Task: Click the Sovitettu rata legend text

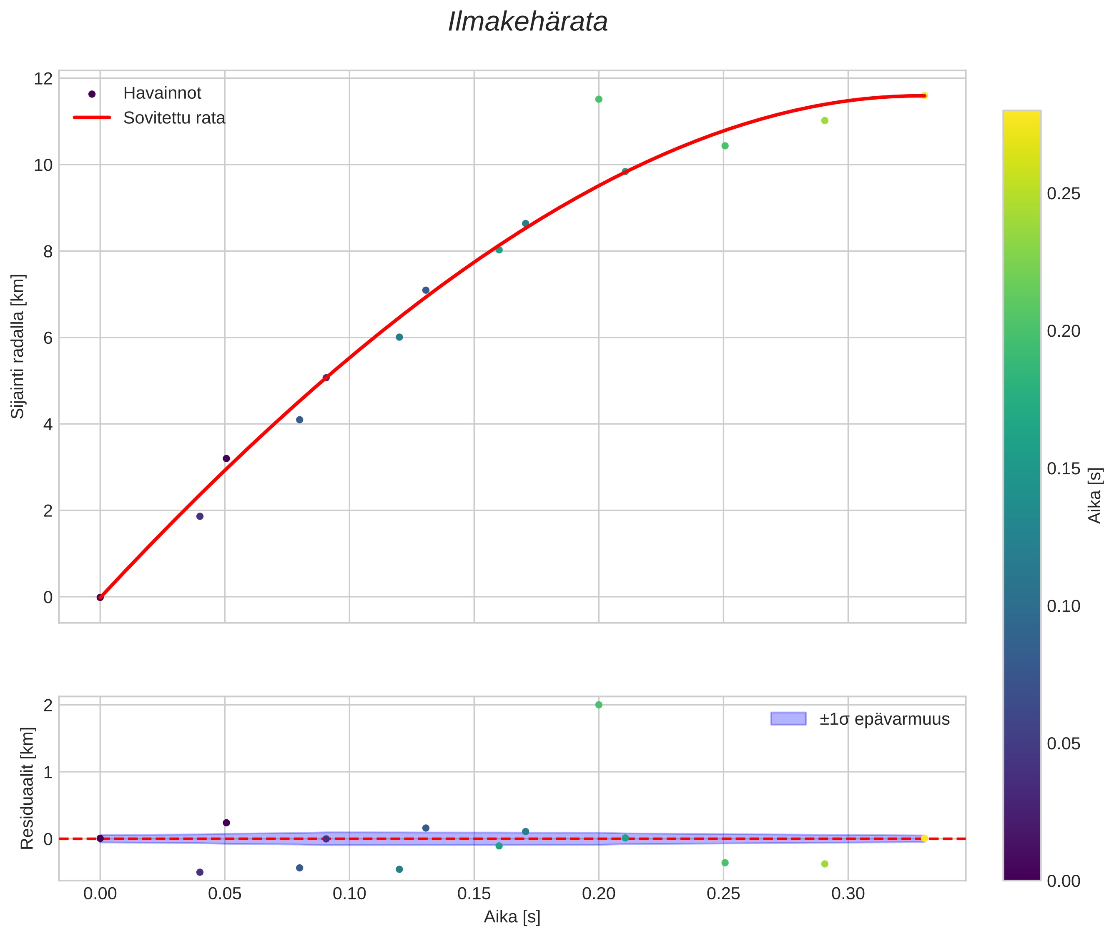Action: (x=174, y=118)
